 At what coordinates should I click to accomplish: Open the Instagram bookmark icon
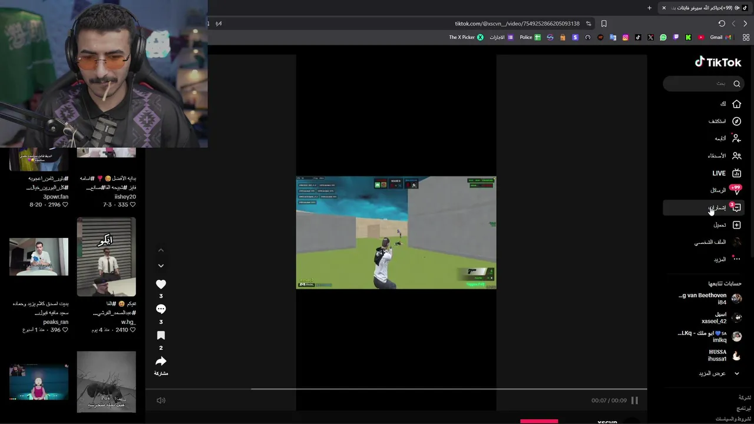coord(626,37)
